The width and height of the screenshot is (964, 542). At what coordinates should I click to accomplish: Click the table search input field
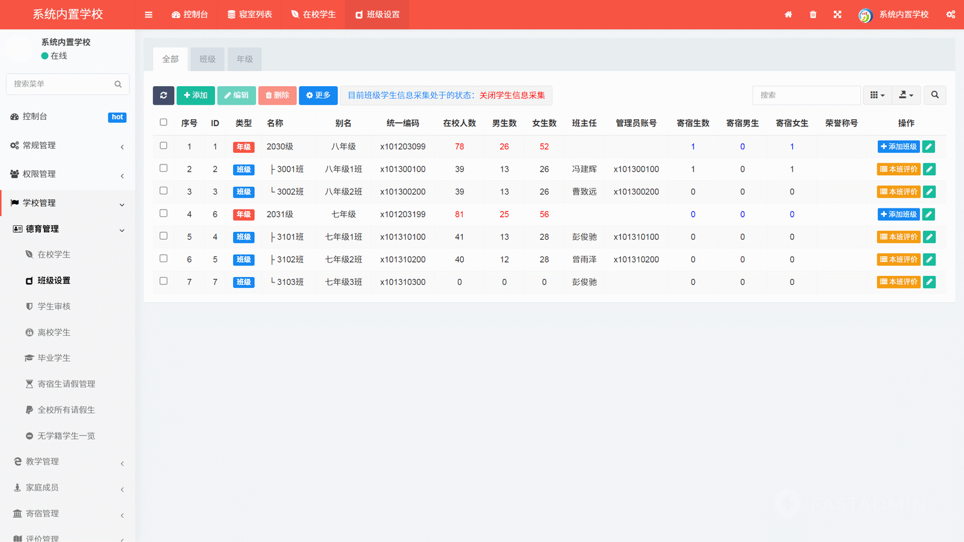[806, 95]
